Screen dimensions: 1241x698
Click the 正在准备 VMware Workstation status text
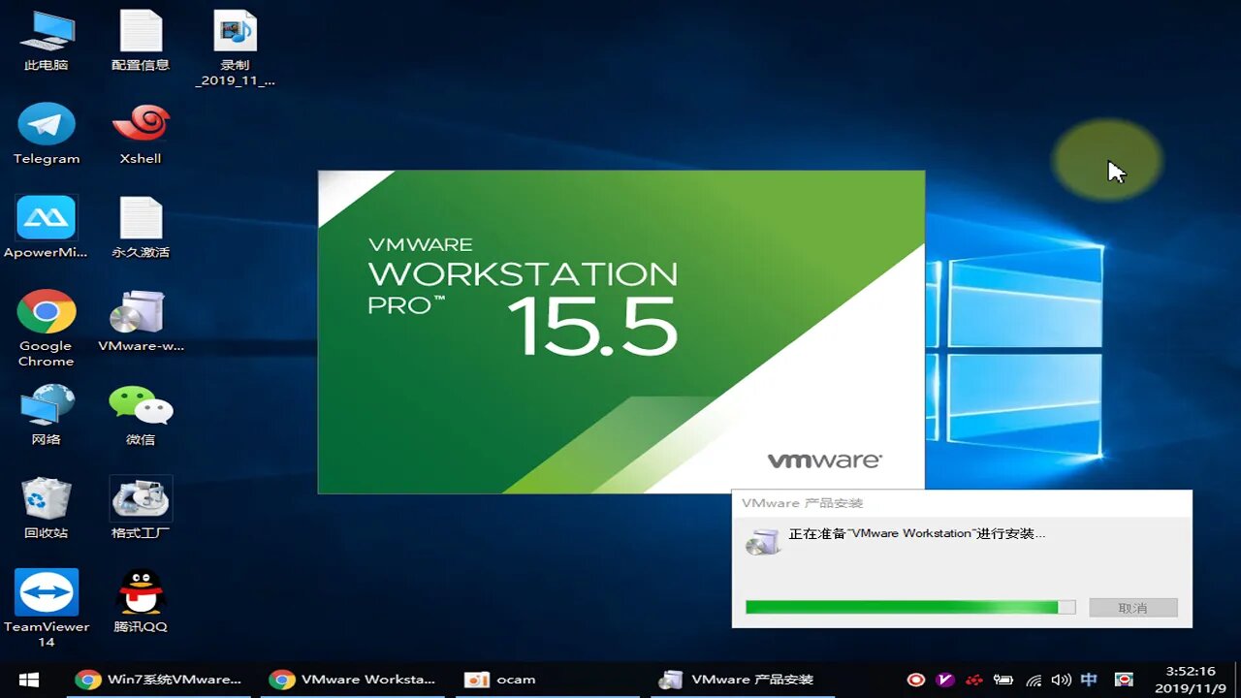point(917,534)
